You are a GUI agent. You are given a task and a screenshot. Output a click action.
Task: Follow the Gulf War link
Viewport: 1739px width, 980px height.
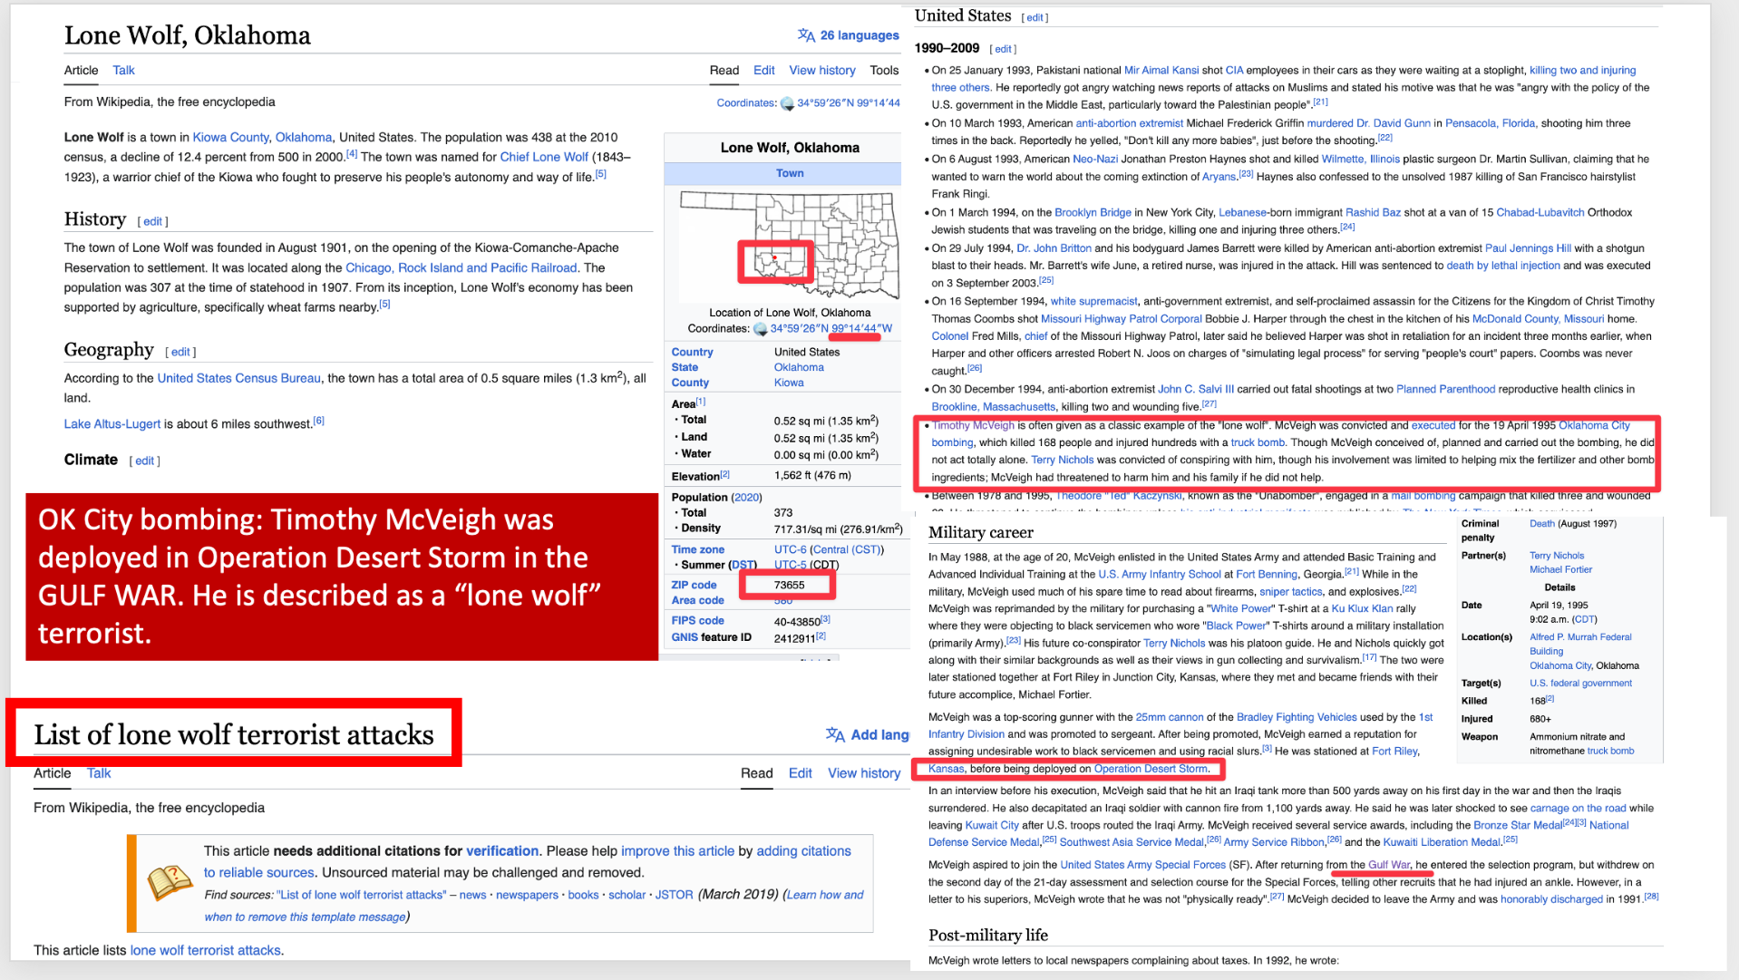[x=1389, y=865]
